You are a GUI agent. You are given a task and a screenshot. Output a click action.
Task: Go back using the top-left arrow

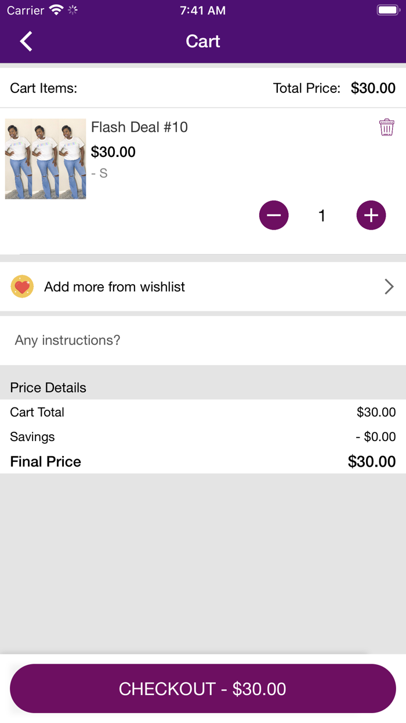pos(26,41)
